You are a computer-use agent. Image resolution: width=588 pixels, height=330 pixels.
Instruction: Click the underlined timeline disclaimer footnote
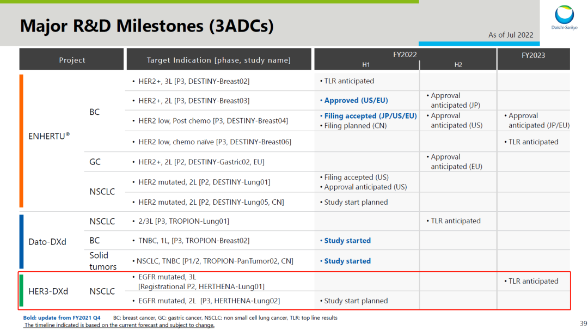point(119,325)
